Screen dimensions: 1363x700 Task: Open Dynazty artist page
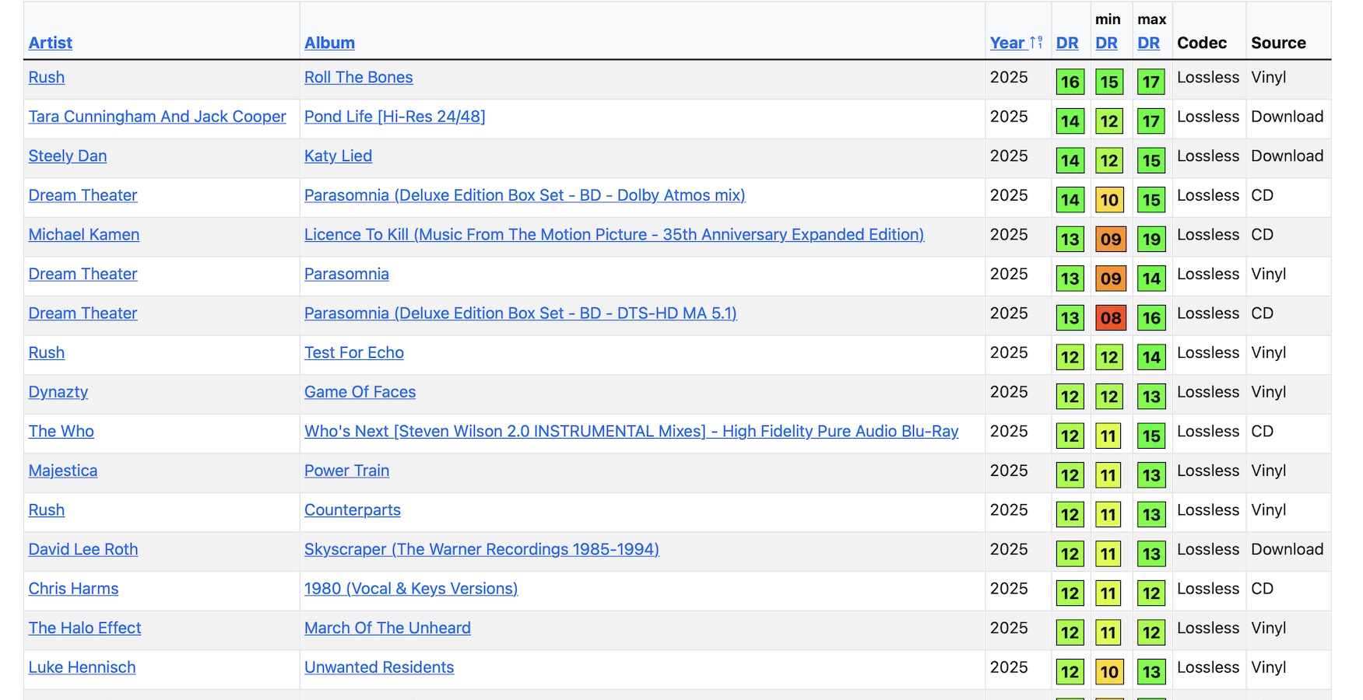click(58, 392)
